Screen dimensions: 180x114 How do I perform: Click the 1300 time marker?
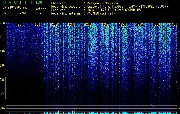click(x=174, y=25)
